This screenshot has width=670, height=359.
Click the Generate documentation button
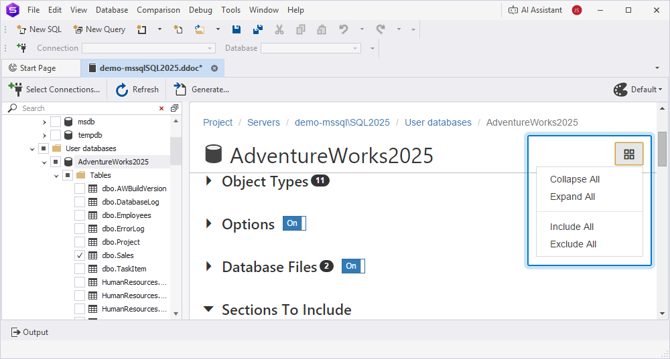click(x=201, y=90)
